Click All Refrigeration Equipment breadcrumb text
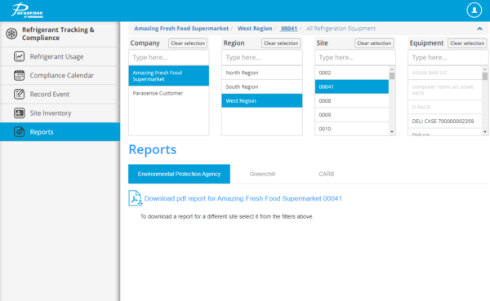This screenshot has width=490, height=301. (341, 29)
